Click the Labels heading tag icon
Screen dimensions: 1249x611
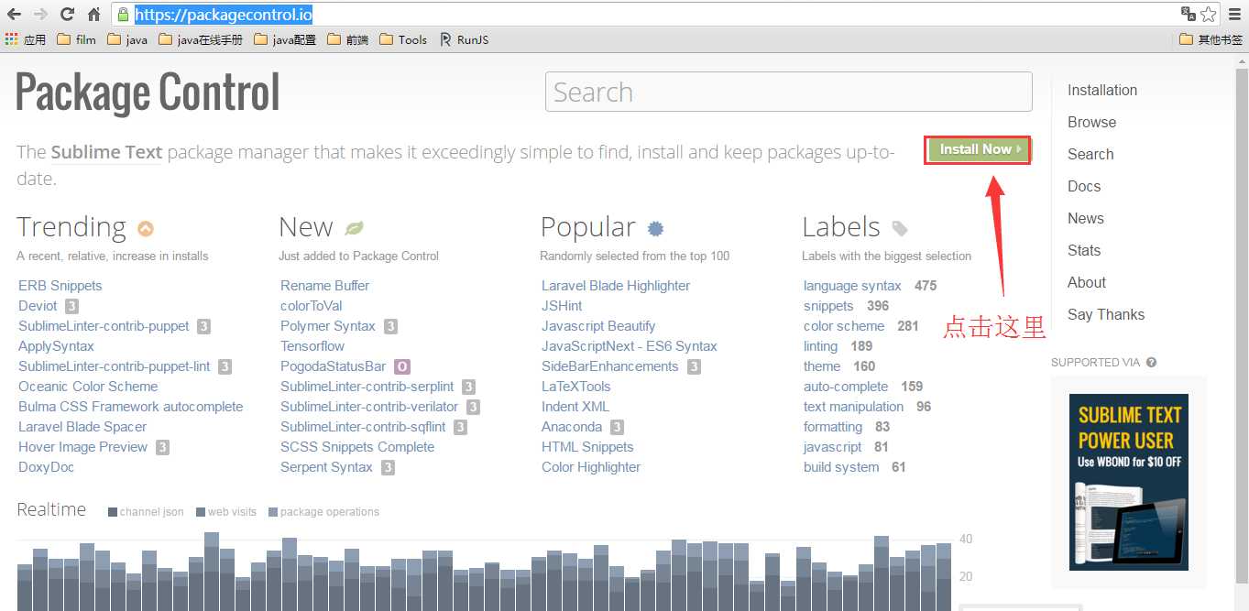pos(900,228)
